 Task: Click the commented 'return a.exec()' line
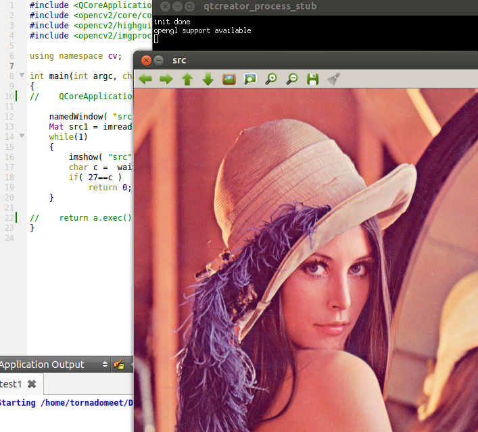click(x=80, y=218)
